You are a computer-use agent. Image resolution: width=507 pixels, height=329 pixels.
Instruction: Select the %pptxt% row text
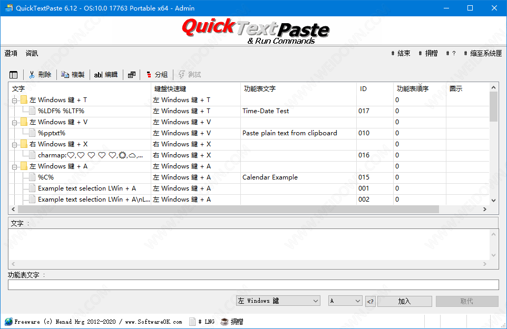(x=52, y=133)
